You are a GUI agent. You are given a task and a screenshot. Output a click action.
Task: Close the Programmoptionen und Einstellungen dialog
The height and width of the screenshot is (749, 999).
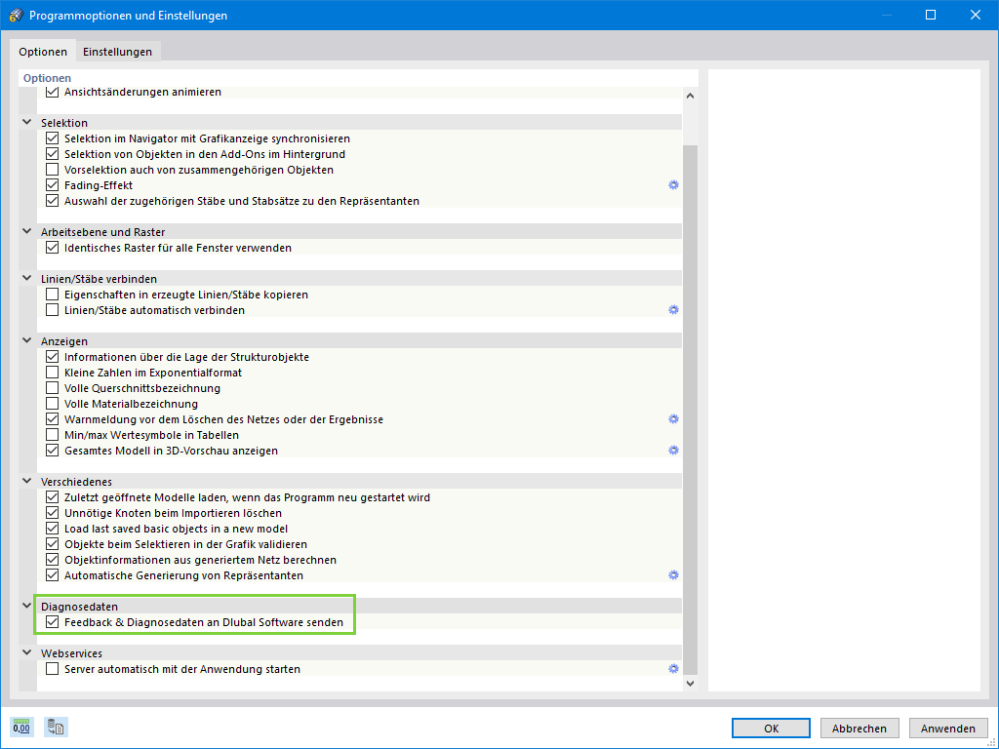[976, 15]
